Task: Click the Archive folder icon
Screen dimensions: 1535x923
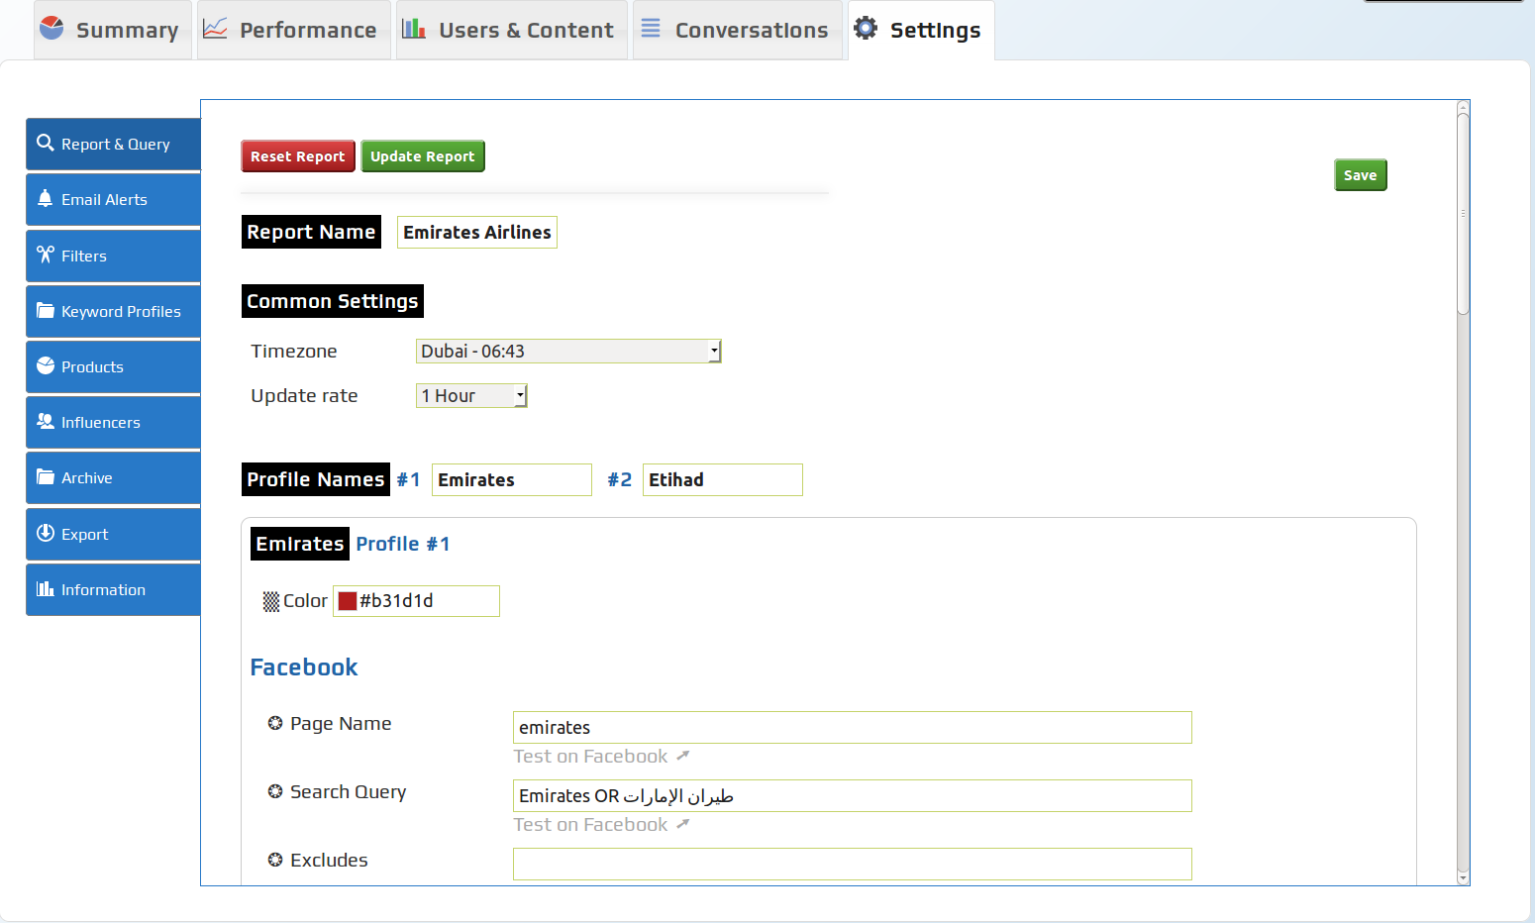Action: (x=45, y=476)
